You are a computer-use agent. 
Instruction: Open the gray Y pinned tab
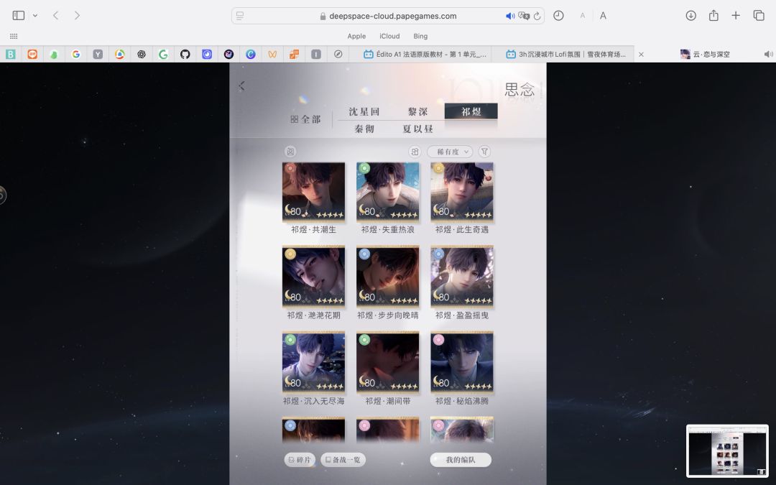click(98, 55)
